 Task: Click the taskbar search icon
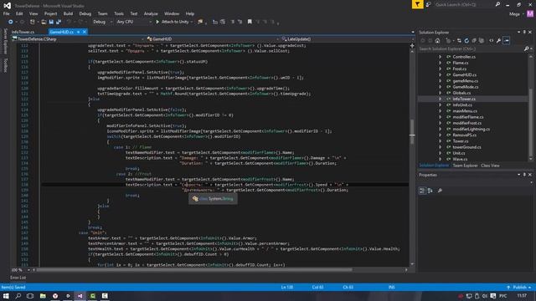coord(18,296)
